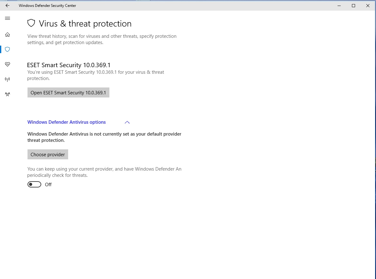Collapse section using the upward chevron
Screen dimensions: 376x279
[127, 122]
